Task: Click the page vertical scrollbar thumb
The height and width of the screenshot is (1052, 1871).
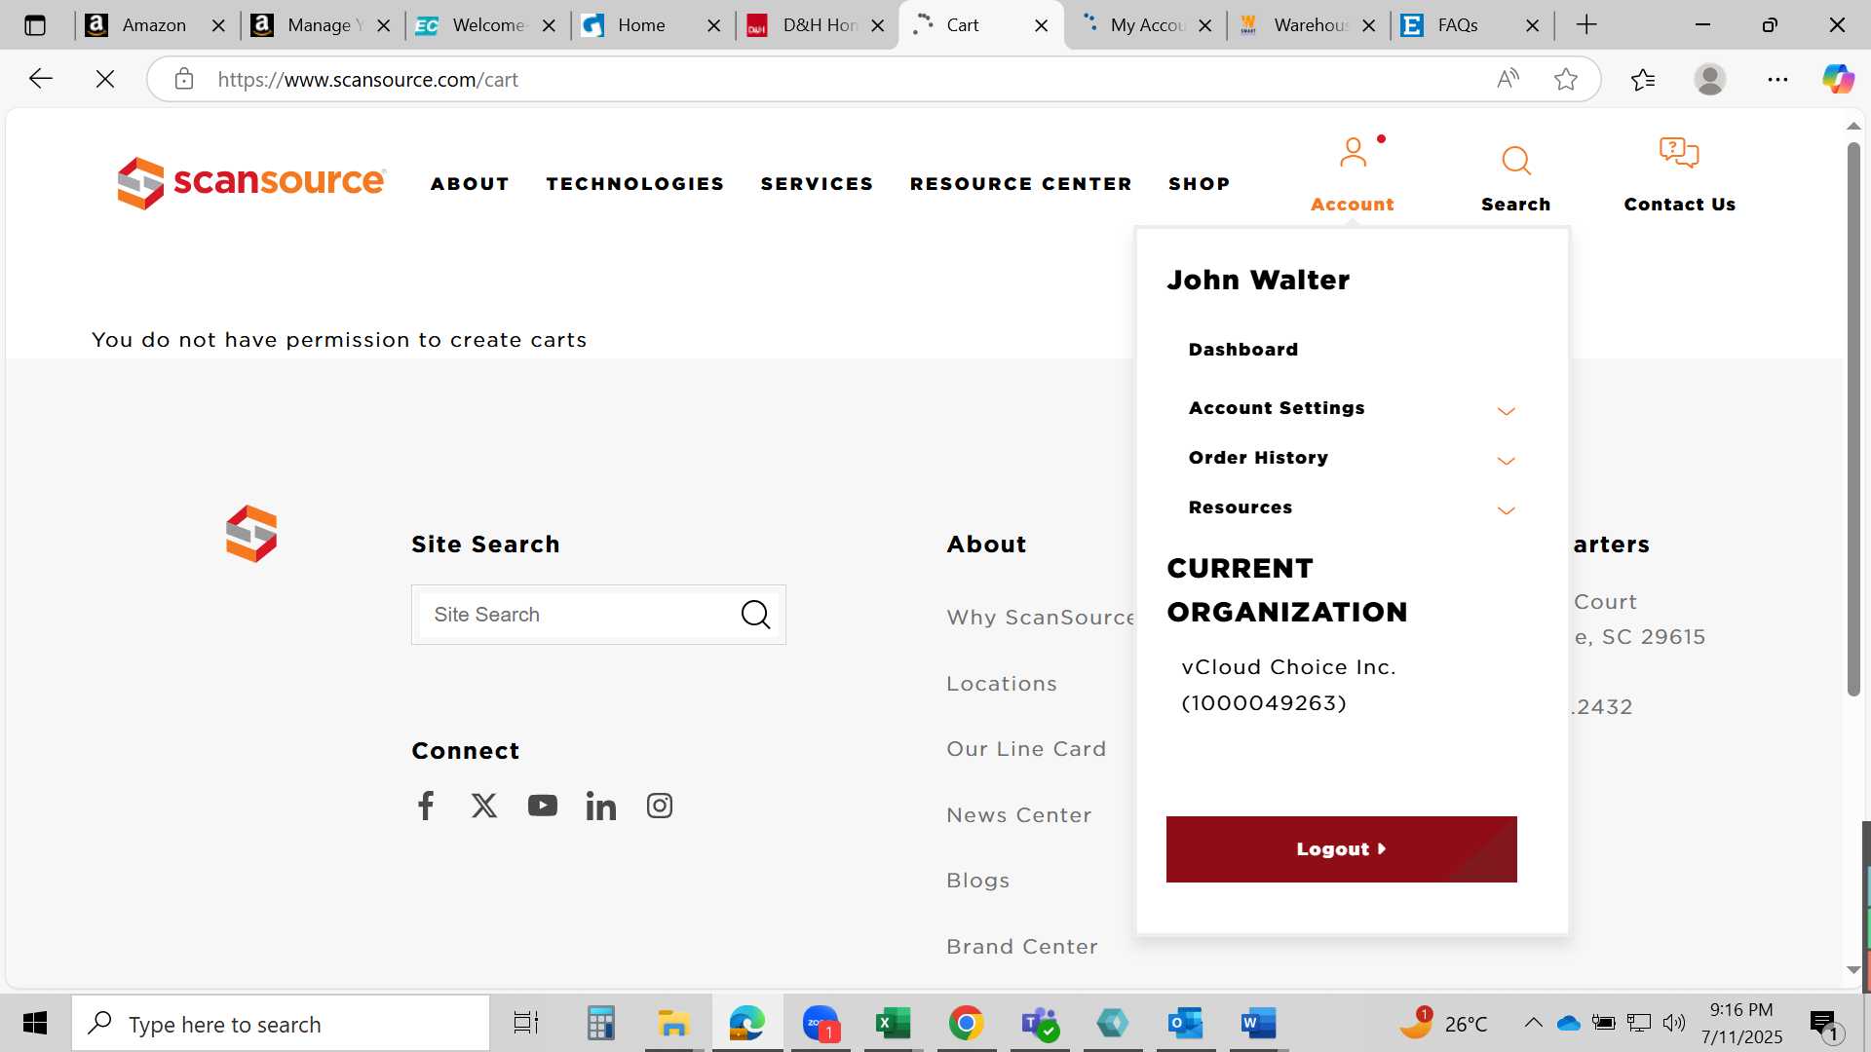Action: pyautogui.click(x=1853, y=419)
